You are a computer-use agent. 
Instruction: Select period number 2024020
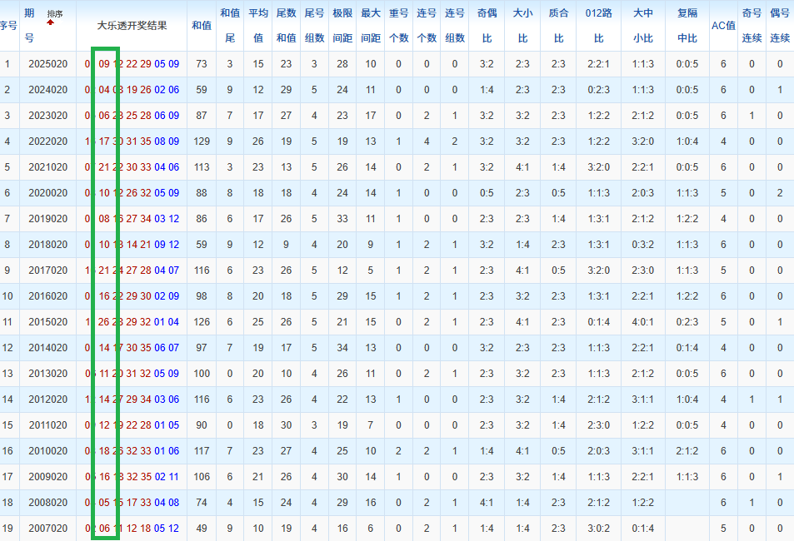coord(48,90)
